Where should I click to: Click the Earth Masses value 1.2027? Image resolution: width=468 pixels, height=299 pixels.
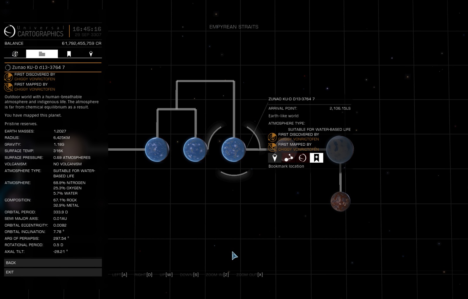tap(60, 131)
